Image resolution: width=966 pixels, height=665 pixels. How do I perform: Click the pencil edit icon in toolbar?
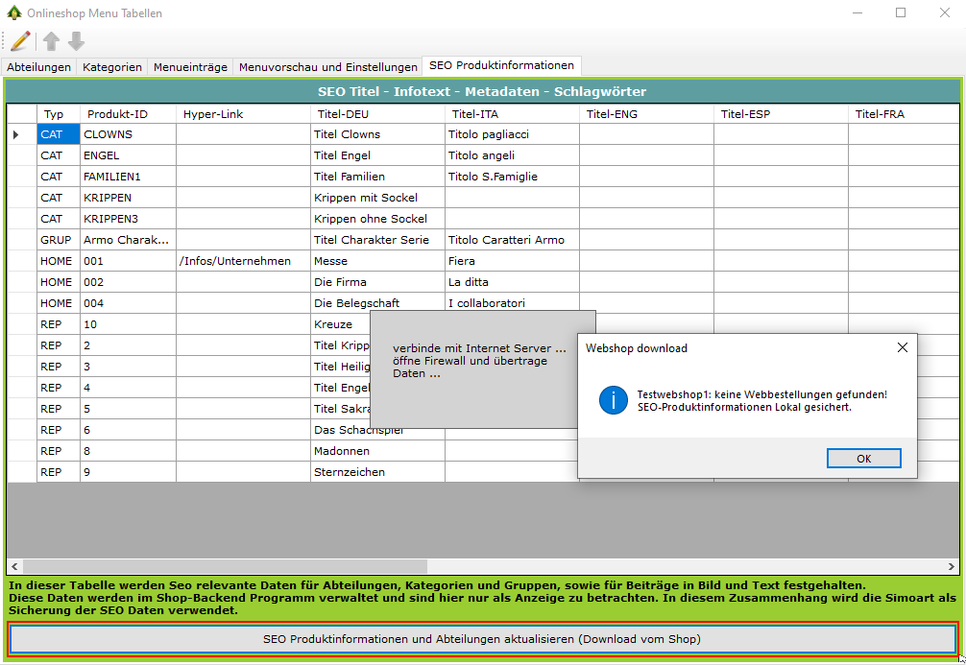pyautogui.click(x=20, y=40)
